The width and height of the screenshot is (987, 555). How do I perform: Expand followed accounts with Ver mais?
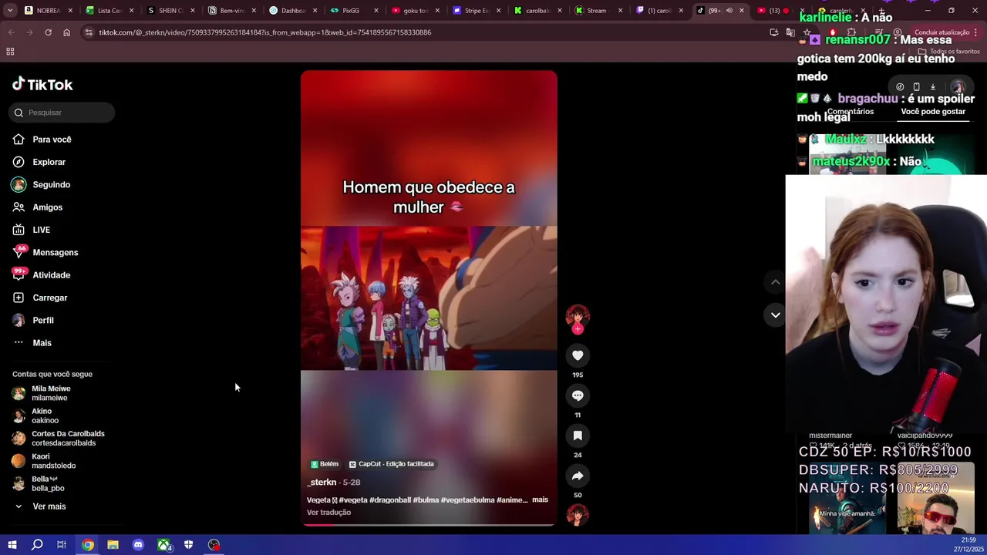click(x=49, y=506)
